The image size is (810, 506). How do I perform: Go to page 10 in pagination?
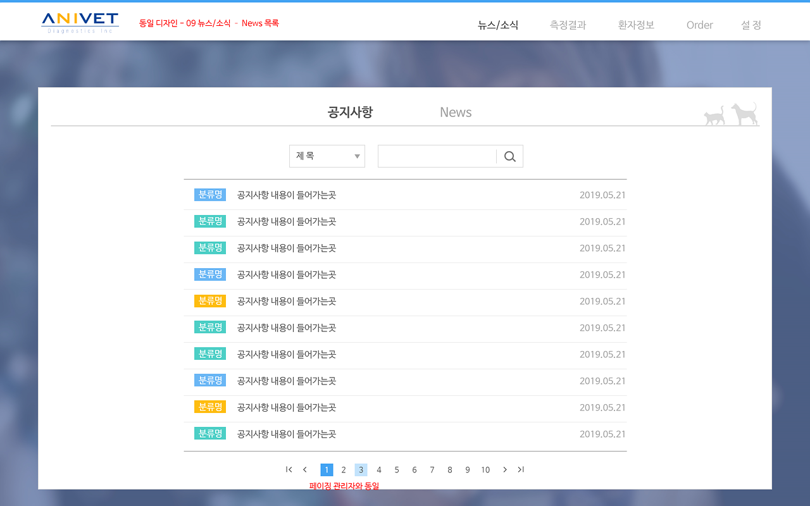pos(485,470)
